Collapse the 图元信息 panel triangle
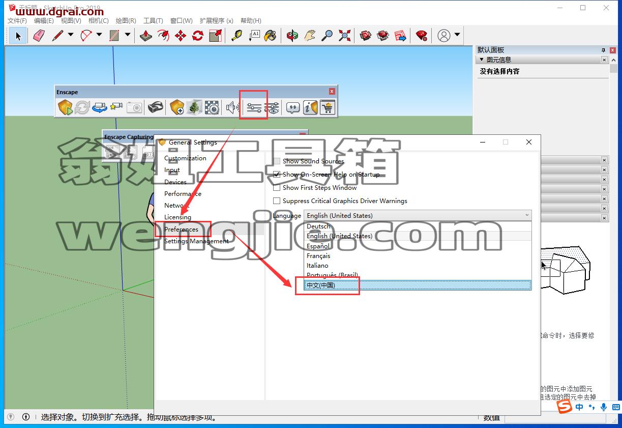 (482, 60)
